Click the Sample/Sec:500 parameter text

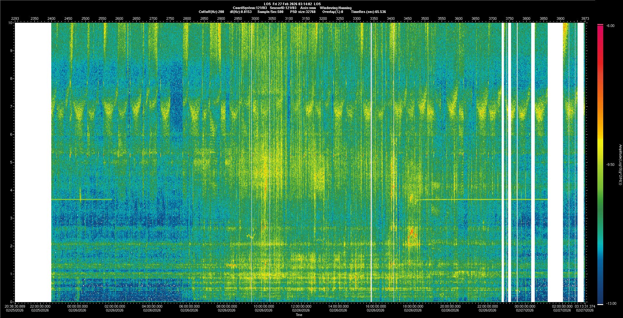click(270, 12)
